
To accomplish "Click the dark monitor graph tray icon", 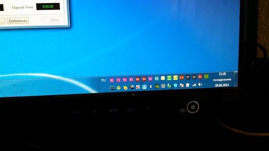I will click(112, 88).
